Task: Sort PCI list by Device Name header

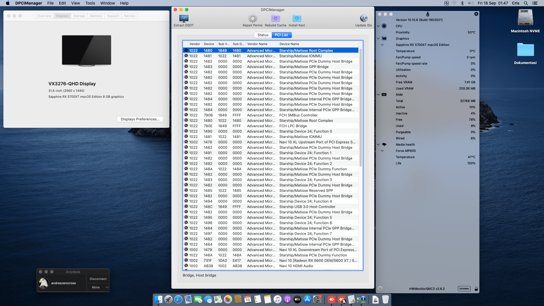Action: tap(318, 44)
